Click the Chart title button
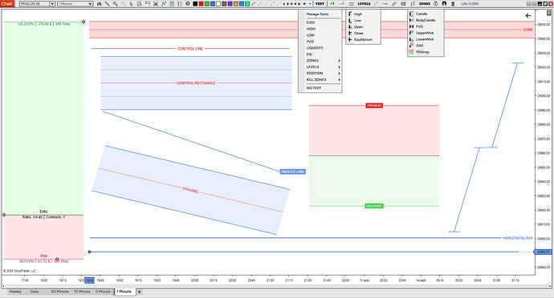Viewport: 554px width, 298px height. [6, 3]
